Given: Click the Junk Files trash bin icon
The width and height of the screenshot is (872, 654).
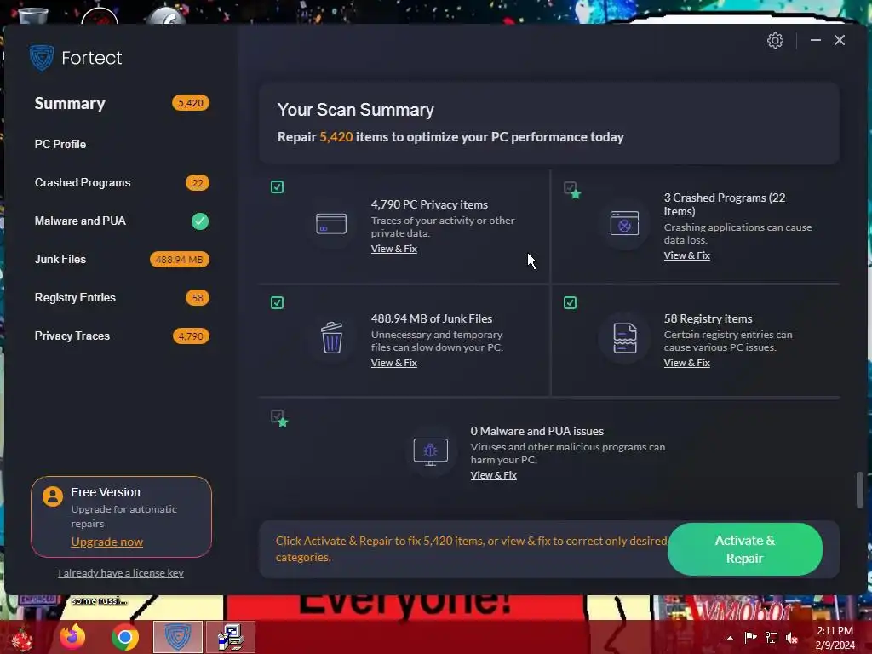Looking at the screenshot, I should tap(331, 337).
